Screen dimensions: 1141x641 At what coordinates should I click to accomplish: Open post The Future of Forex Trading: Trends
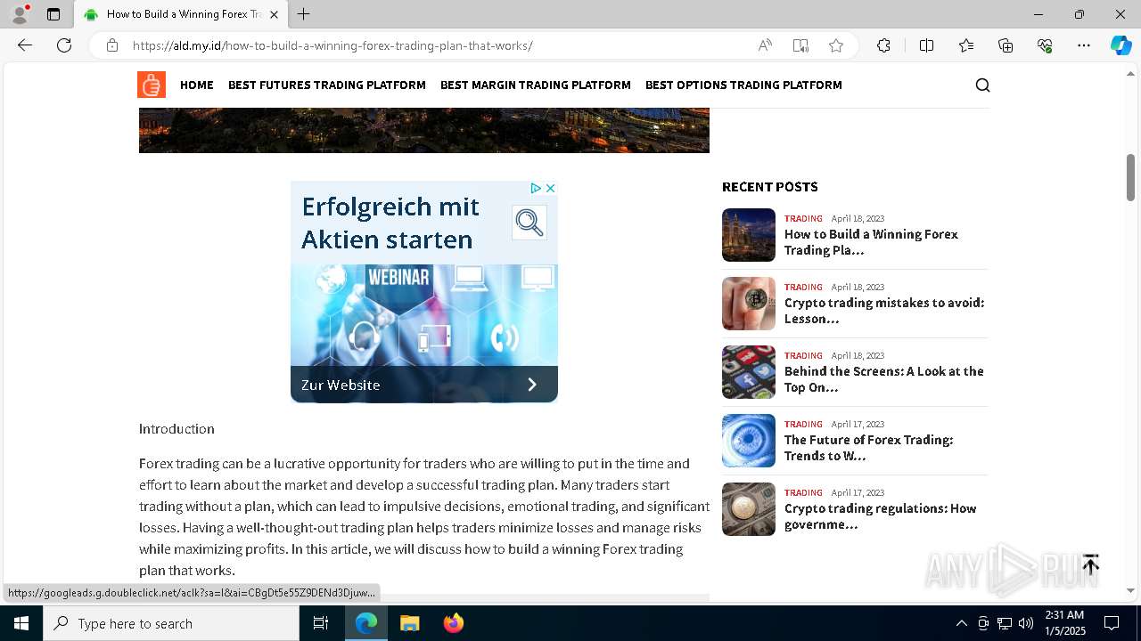[869, 448]
